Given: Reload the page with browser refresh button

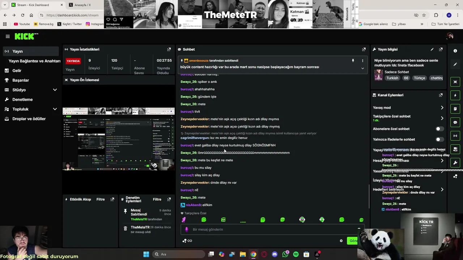Looking at the screenshot, I should coord(22,15).
